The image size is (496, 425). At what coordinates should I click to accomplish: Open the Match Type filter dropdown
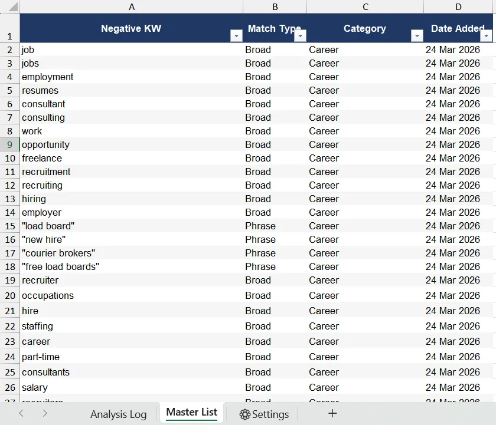300,36
